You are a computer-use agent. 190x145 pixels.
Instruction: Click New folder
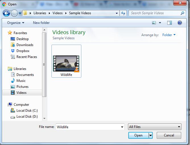(x=41, y=23)
